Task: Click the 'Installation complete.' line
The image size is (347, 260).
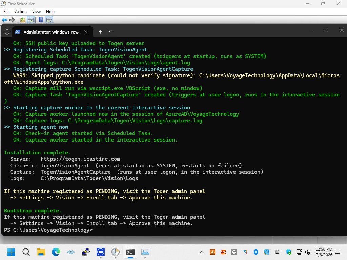Action: coord(37,153)
